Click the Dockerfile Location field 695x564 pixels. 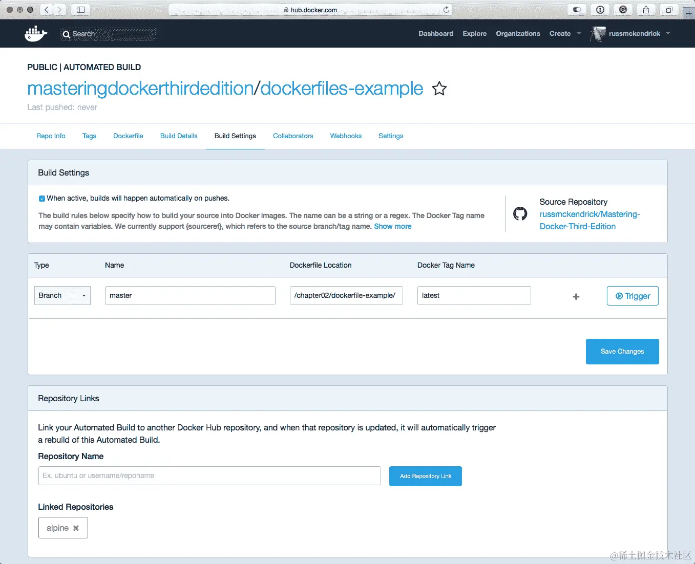point(346,295)
